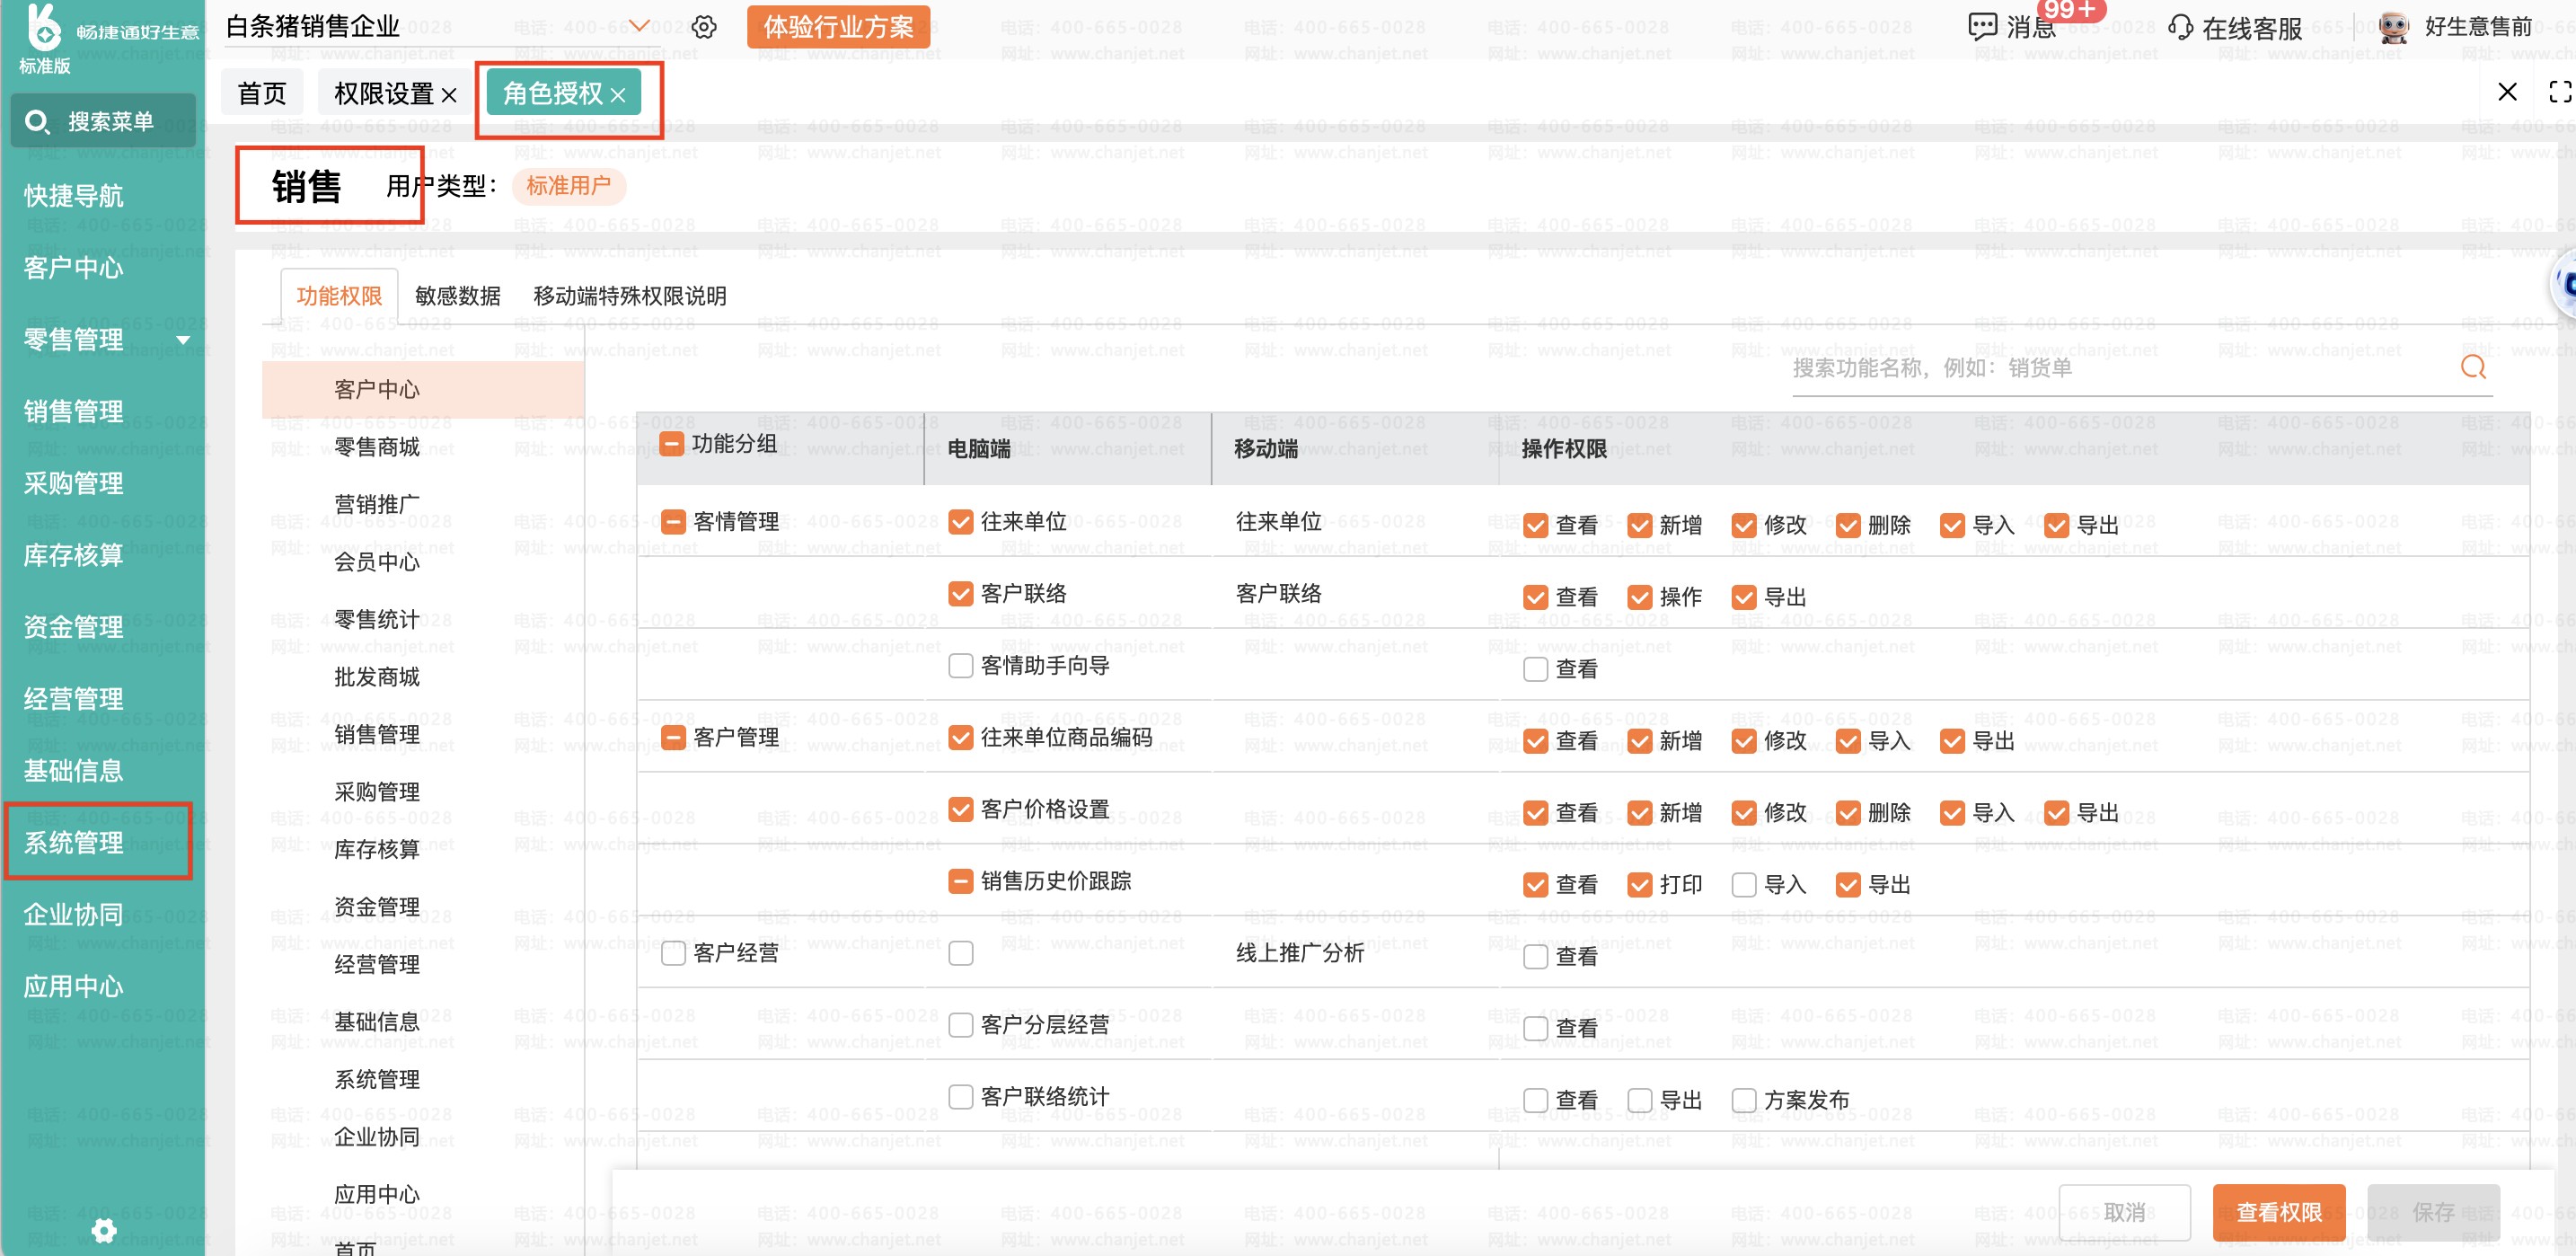Uncheck the 客户价格设置 checkbox
Image resolution: width=2576 pixels, height=1256 pixels.
pos(961,809)
